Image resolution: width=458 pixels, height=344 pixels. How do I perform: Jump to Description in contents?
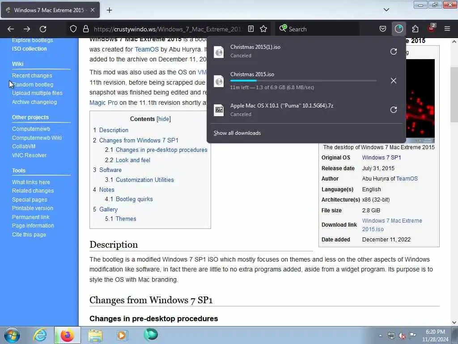point(114,130)
